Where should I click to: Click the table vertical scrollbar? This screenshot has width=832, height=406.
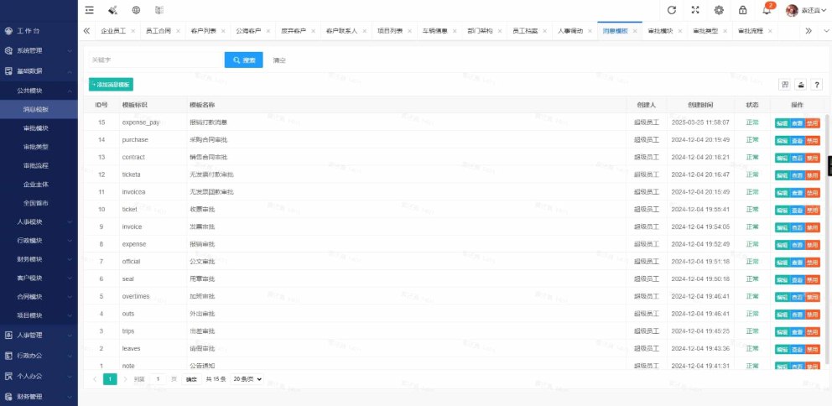click(x=828, y=239)
